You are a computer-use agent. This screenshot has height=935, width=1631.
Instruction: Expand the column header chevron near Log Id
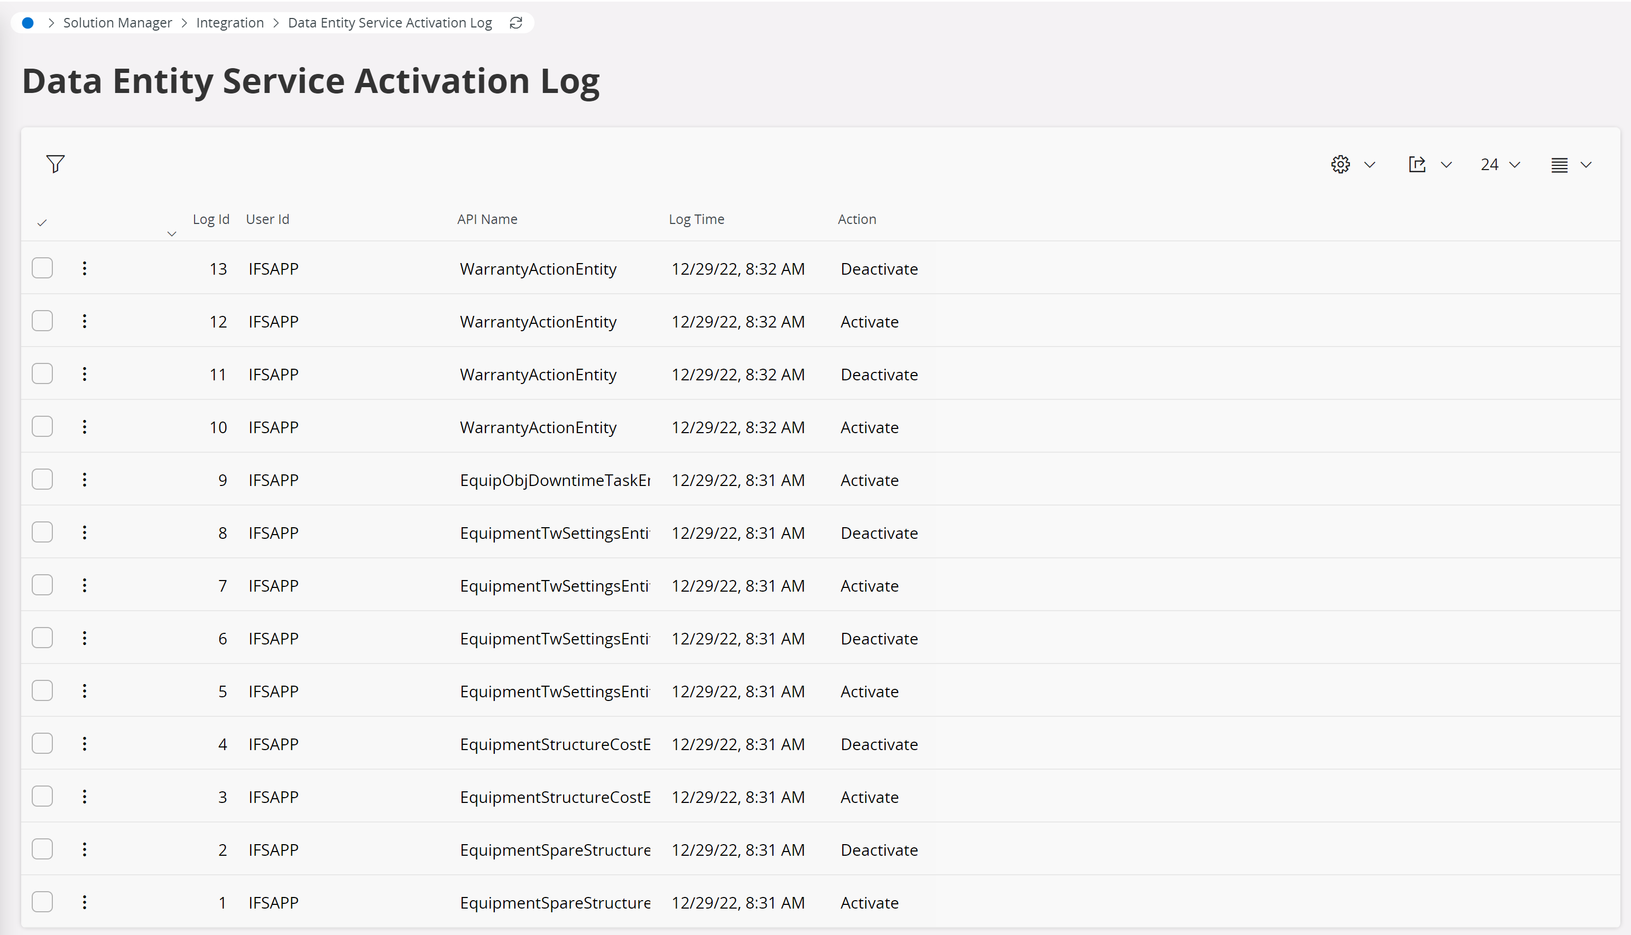pos(172,233)
